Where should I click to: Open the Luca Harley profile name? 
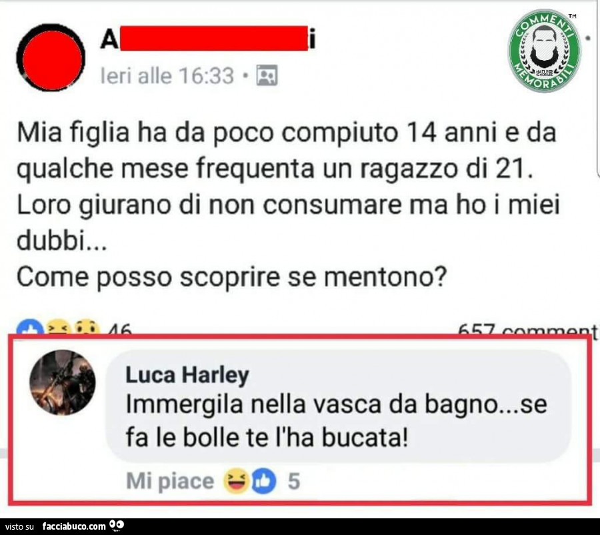pyautogui.click(x=187, y=374)
